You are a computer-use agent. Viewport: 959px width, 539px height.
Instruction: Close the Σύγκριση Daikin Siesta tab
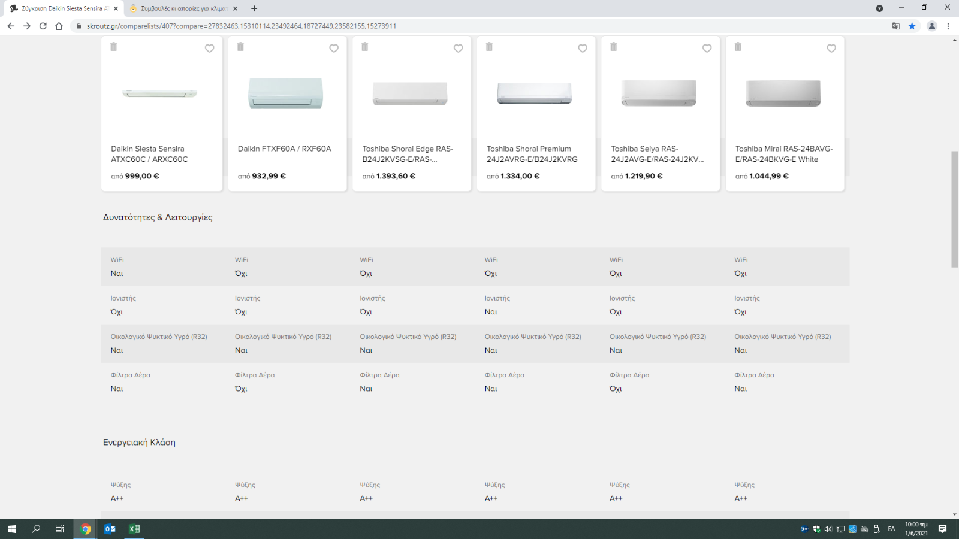coord(116,8)
